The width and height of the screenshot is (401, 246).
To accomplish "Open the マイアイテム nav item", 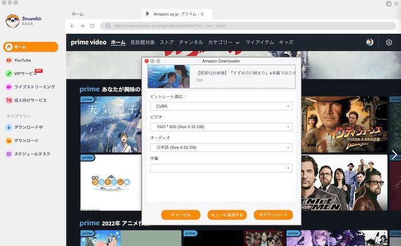I will click(x=260, y=42).
